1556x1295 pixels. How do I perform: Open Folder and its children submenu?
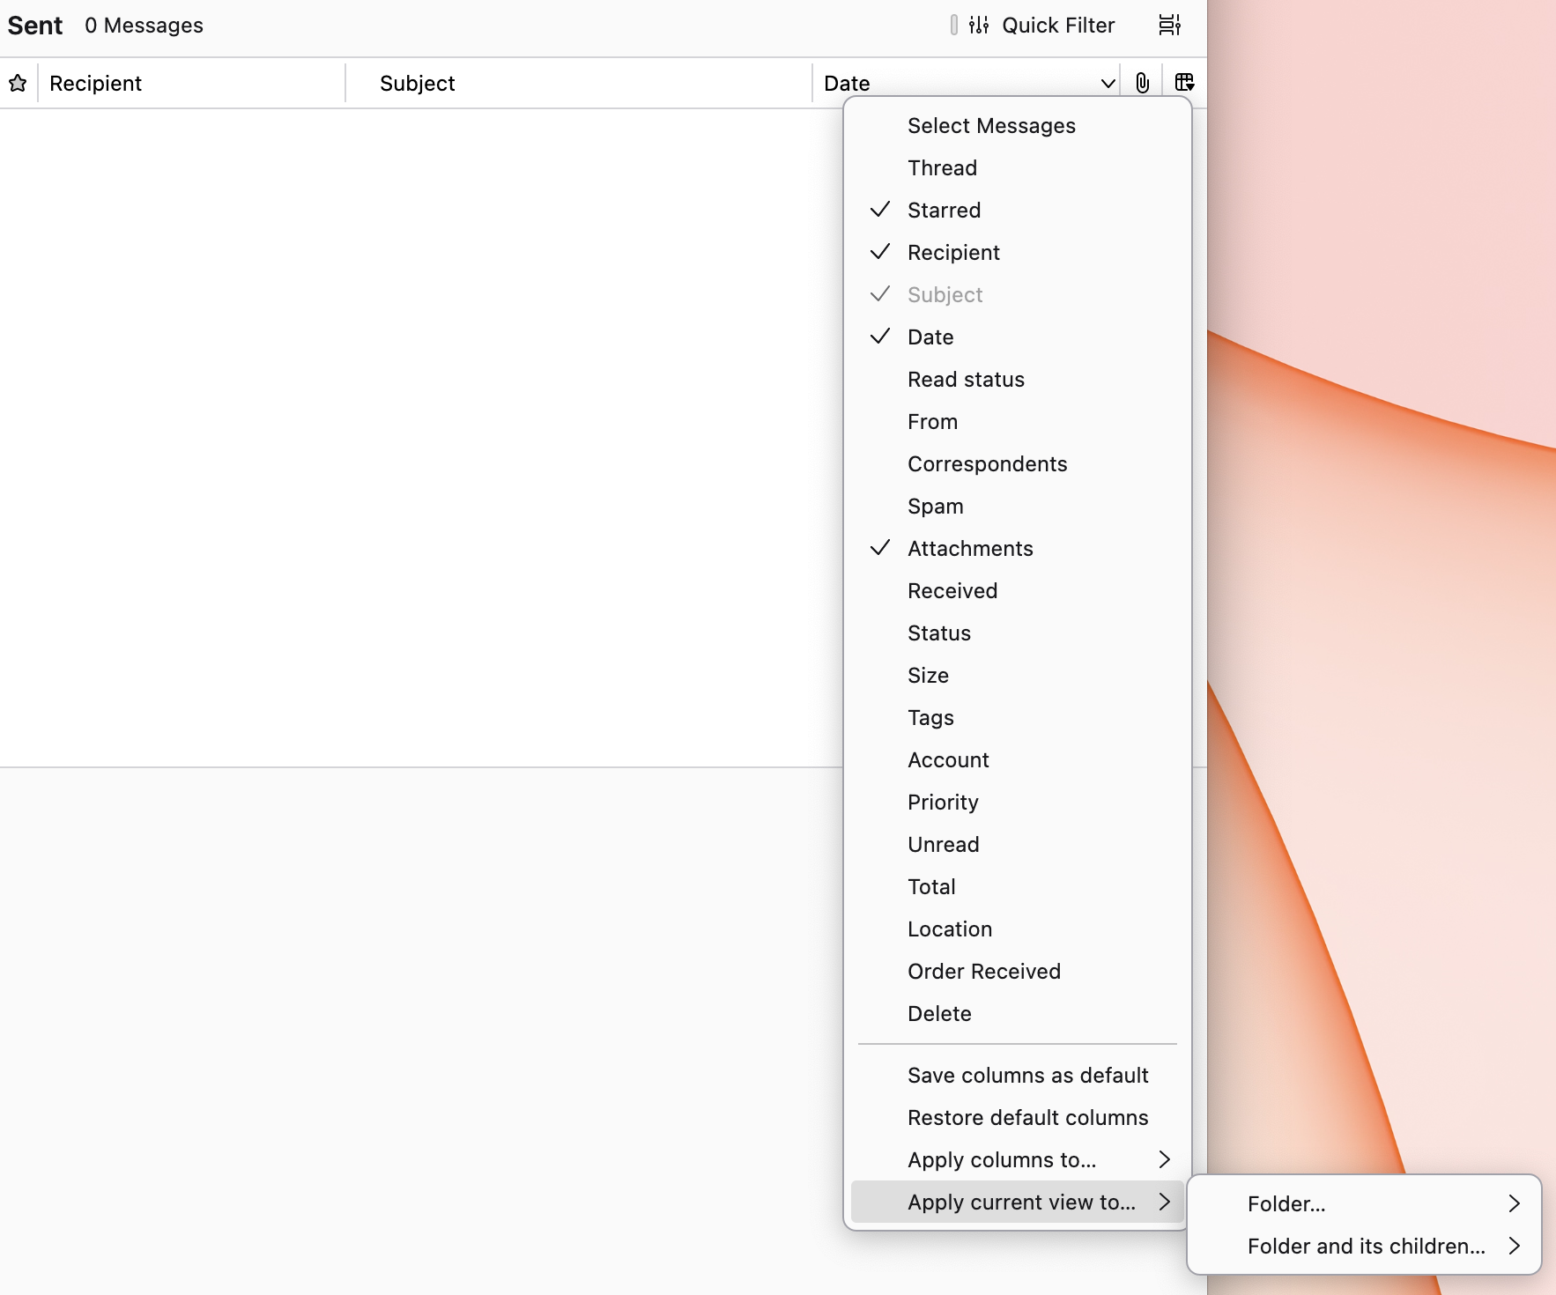[x=1364, y=1246]
